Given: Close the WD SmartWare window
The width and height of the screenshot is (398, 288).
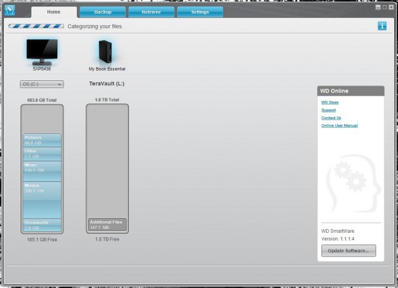Looking at the screenshot, I should (x=391, y=7).
